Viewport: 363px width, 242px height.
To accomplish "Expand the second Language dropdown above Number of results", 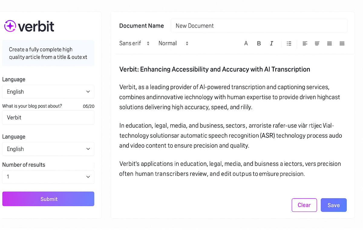I will (48, 149).
